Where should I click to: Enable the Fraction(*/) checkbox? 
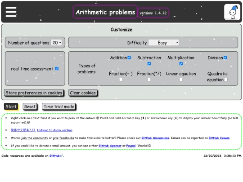coord(149,80)
